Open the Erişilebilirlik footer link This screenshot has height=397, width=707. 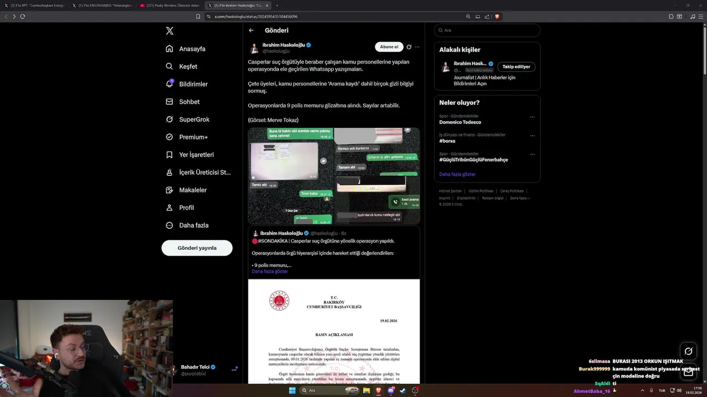point(466,198)
